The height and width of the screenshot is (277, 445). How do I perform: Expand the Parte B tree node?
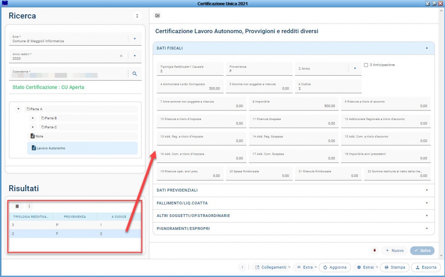pyautogui.click(x=33, y=118)
